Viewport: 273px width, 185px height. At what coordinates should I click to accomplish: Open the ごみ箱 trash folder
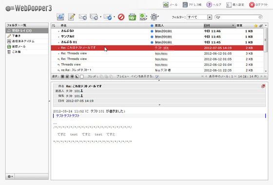point(27,52)
